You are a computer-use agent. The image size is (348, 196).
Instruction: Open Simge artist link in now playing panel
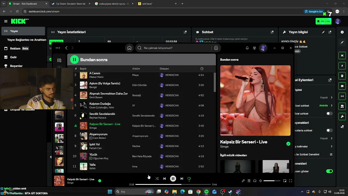click(x=224, y=147)
